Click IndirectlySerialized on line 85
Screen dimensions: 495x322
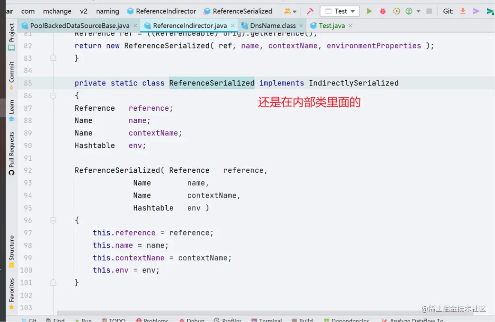pyautogui.click(x=354, y=83)
